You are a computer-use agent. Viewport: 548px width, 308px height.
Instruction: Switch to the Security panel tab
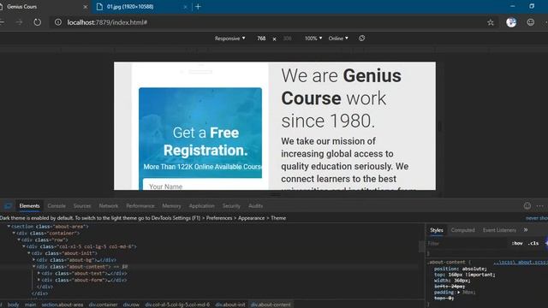231,206
